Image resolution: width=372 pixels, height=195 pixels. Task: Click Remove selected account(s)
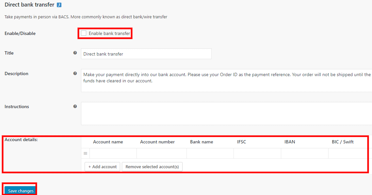click(x=152, y=167)
